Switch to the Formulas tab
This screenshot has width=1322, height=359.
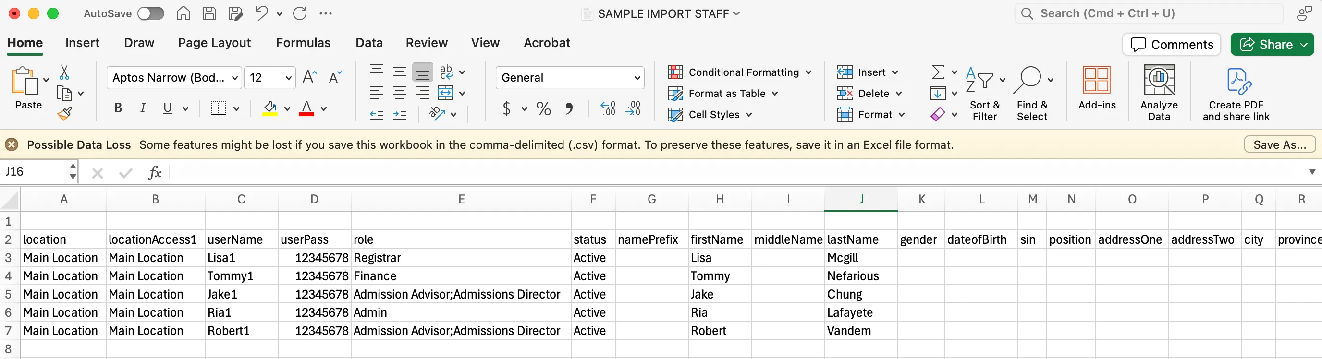[x=303, y=43]
